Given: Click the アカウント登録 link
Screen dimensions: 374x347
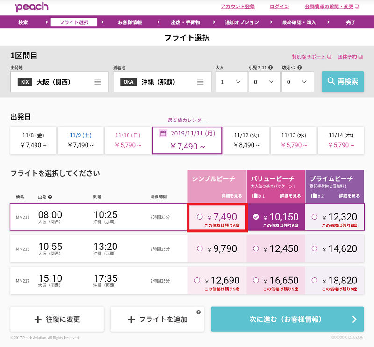Looking at the screenshot, I should pos(237,7).
